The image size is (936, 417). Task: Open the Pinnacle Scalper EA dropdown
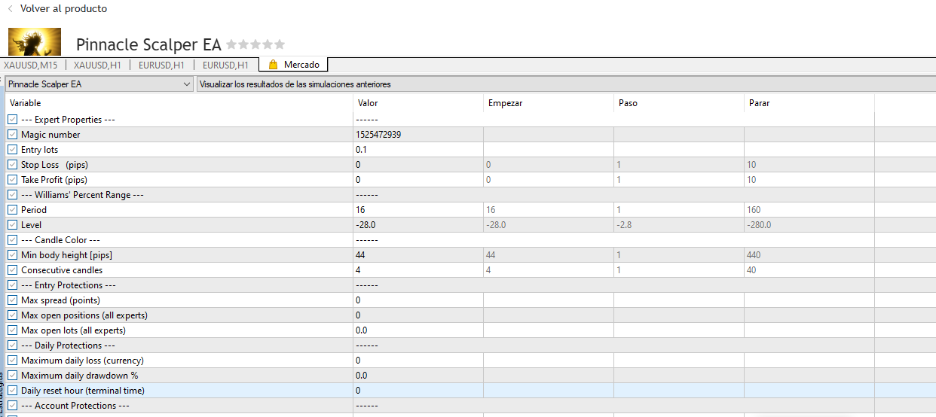[x=99, y=84]
